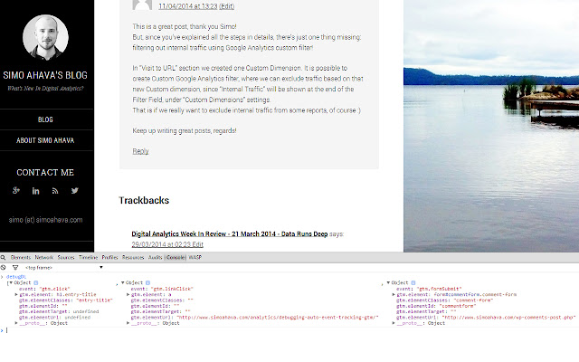This screenshot has height=362, width=579.
Task: Expand gtm.element form#commentform.comment-form
Action: 394,294
